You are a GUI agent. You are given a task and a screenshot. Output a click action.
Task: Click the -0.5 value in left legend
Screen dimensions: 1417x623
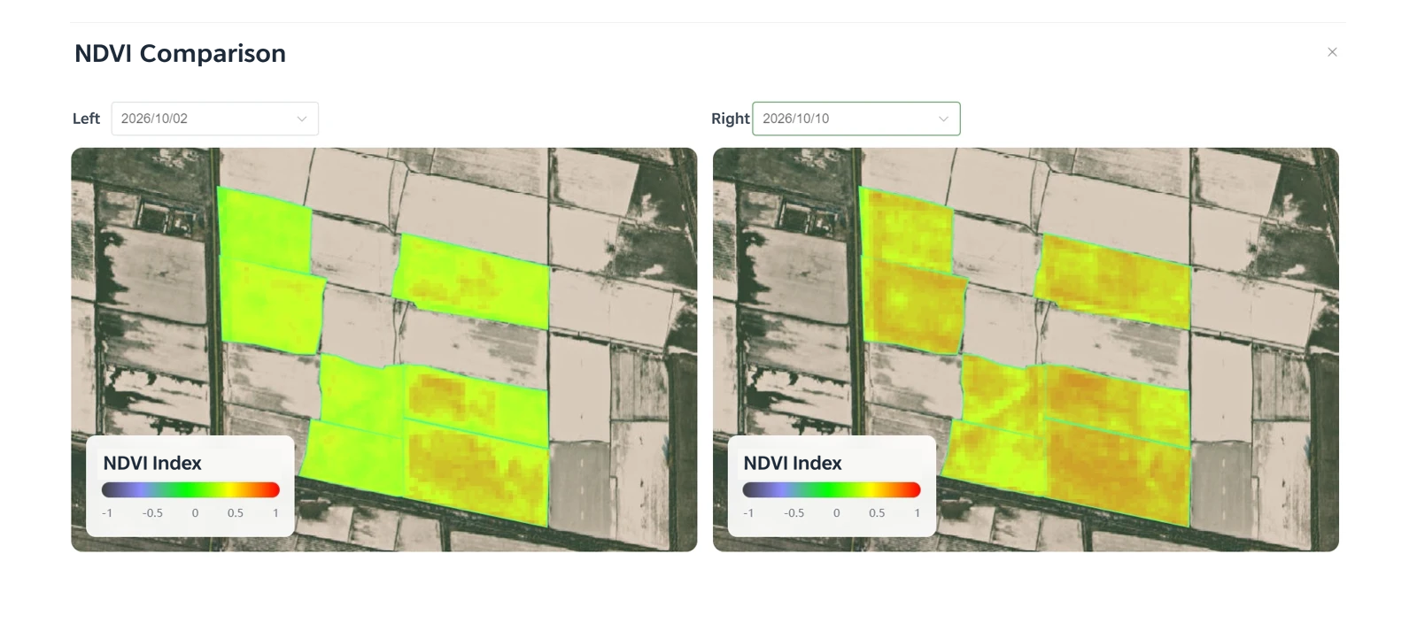[152, 513]
